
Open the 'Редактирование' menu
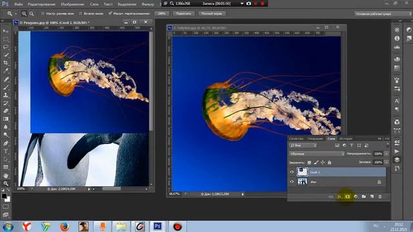(x=41, y=5)
